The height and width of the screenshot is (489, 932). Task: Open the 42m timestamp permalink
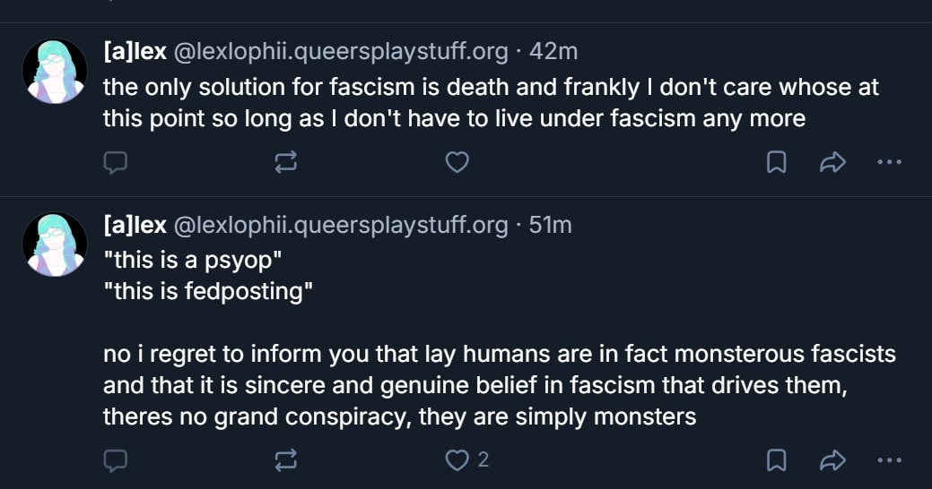(553, 52)
